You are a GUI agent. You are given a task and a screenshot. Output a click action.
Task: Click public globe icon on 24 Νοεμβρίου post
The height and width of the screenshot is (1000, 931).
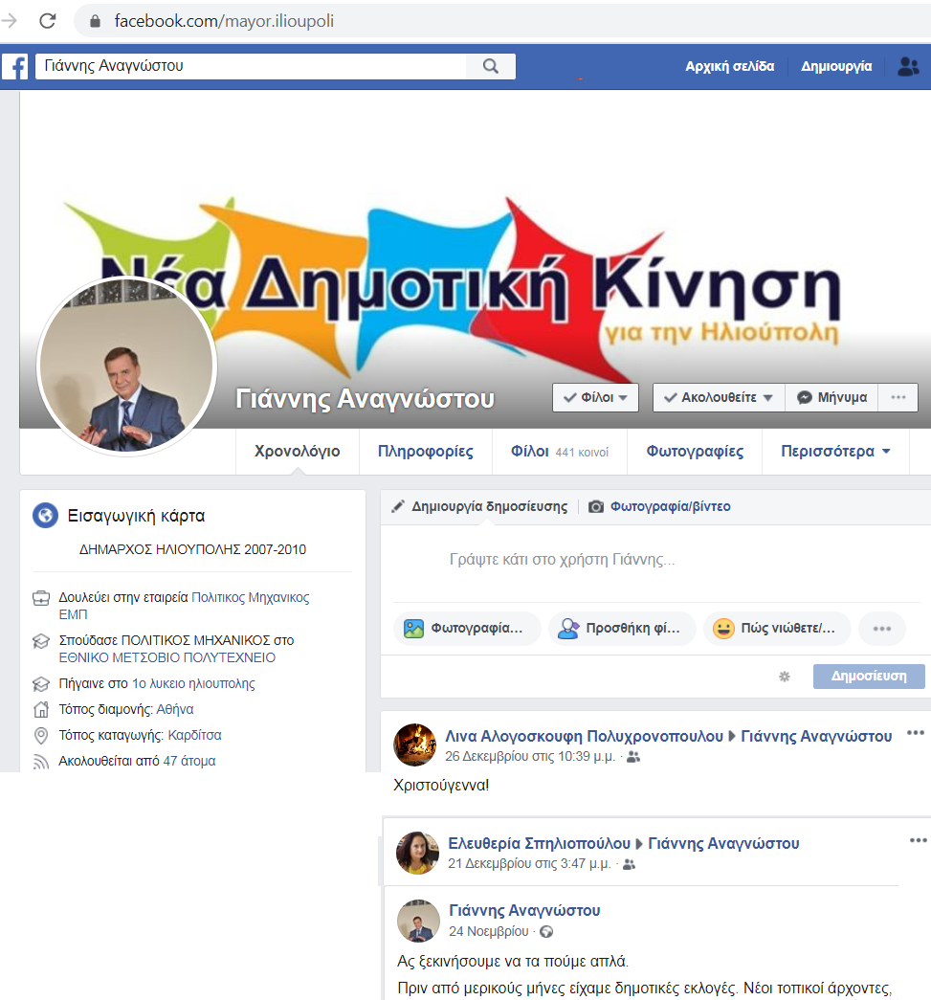546,932
